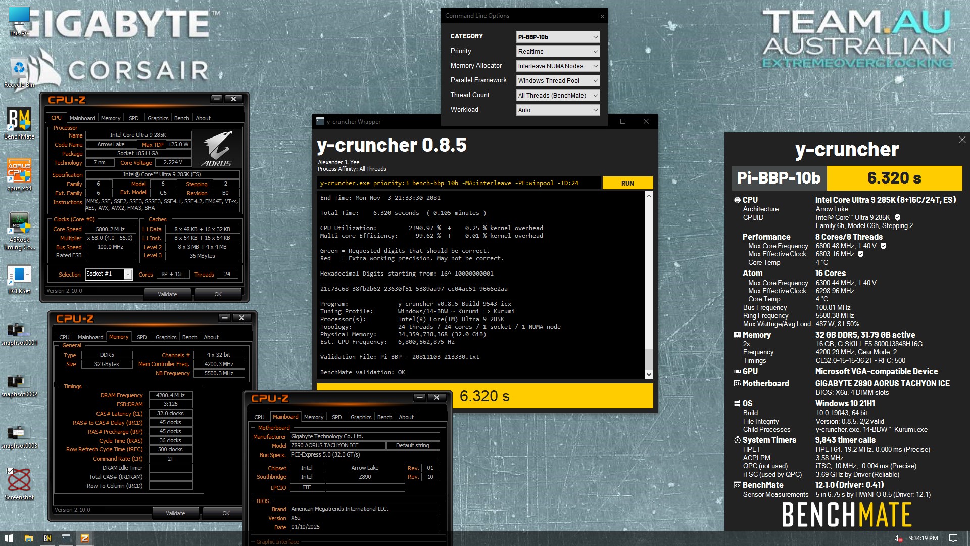
Task: Open Recycle Bin desktop icon
Action: [19, 73]
